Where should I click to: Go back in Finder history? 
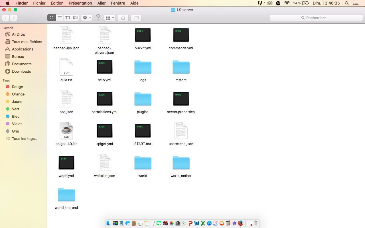[6, 18]
